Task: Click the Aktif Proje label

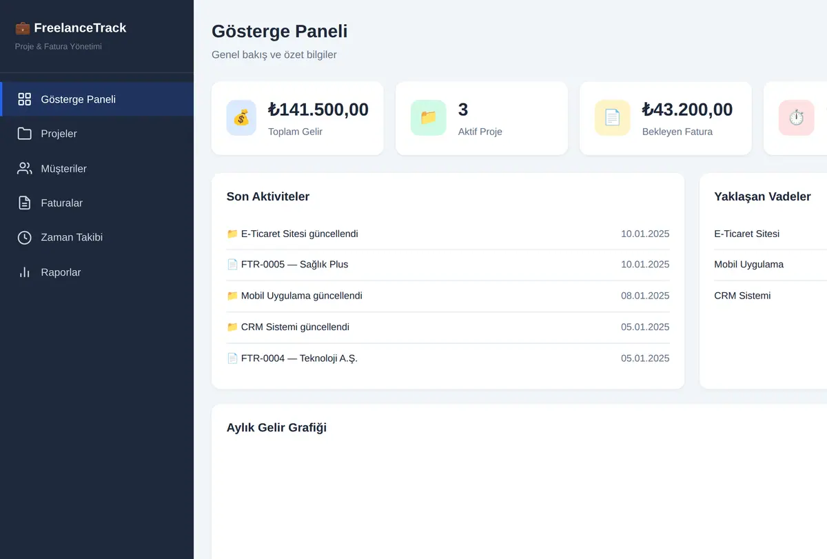Action: 480,132
